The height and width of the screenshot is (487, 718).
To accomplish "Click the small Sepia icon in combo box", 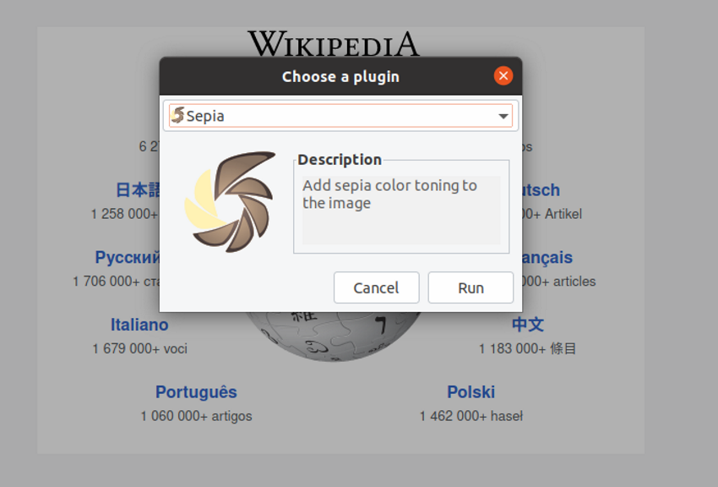I will point(177,116).
